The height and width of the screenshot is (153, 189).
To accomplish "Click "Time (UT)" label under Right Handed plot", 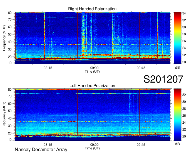I will [92, 72].
